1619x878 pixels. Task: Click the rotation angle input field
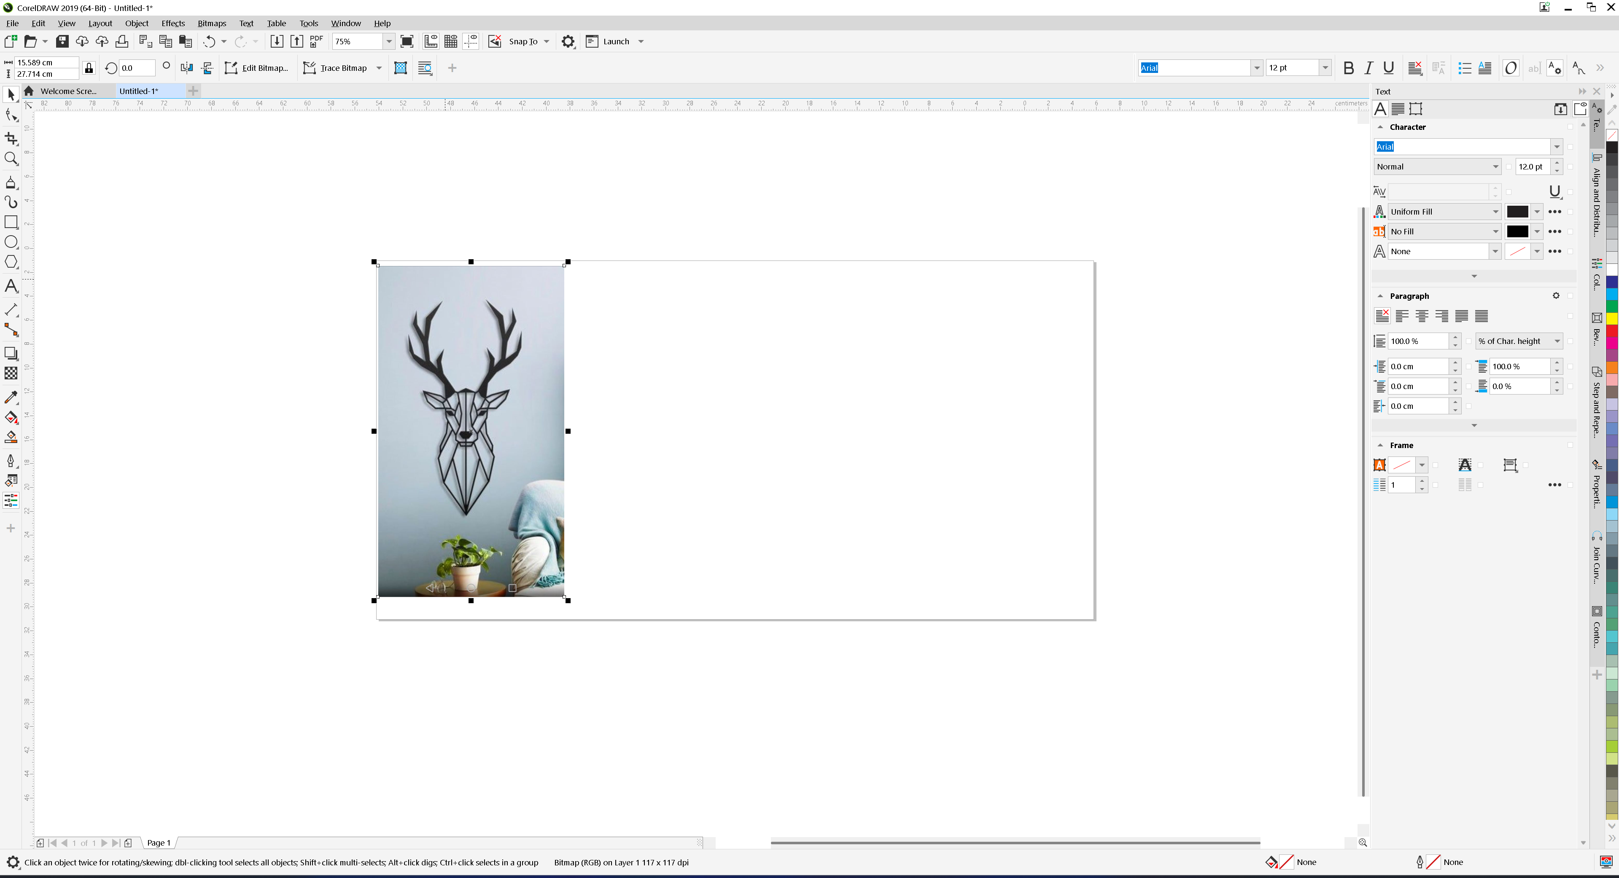(x=137, y=68)
